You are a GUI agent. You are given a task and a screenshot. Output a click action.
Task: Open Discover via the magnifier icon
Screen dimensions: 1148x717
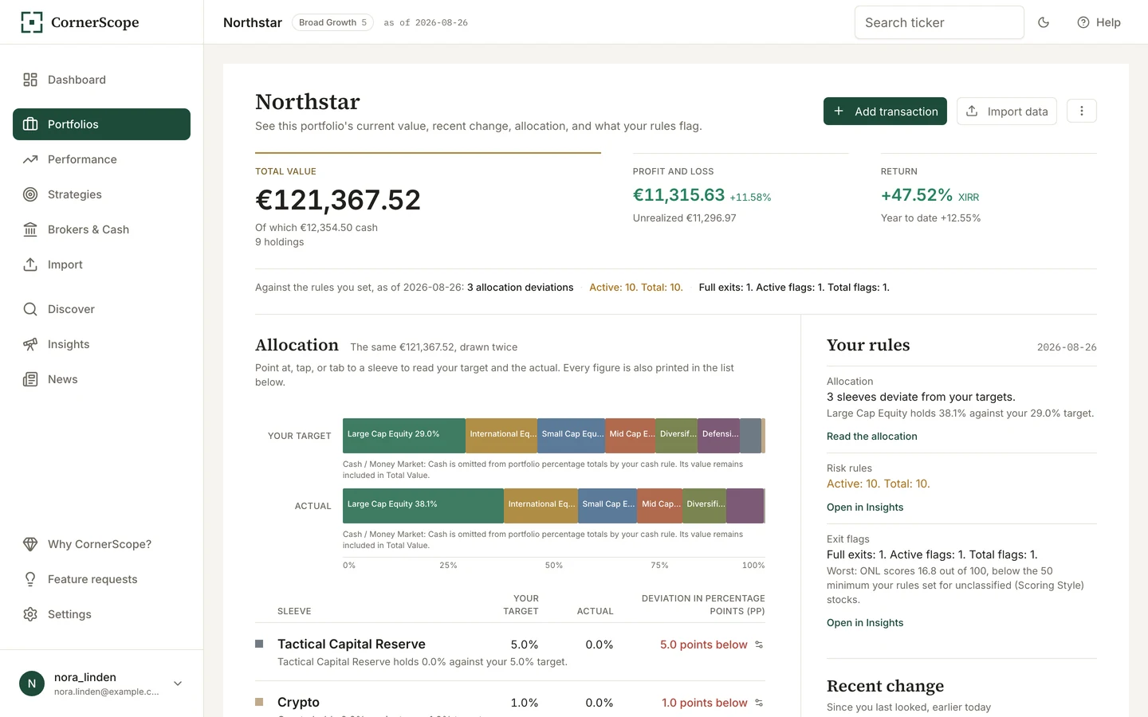click(x=30, y=309)
